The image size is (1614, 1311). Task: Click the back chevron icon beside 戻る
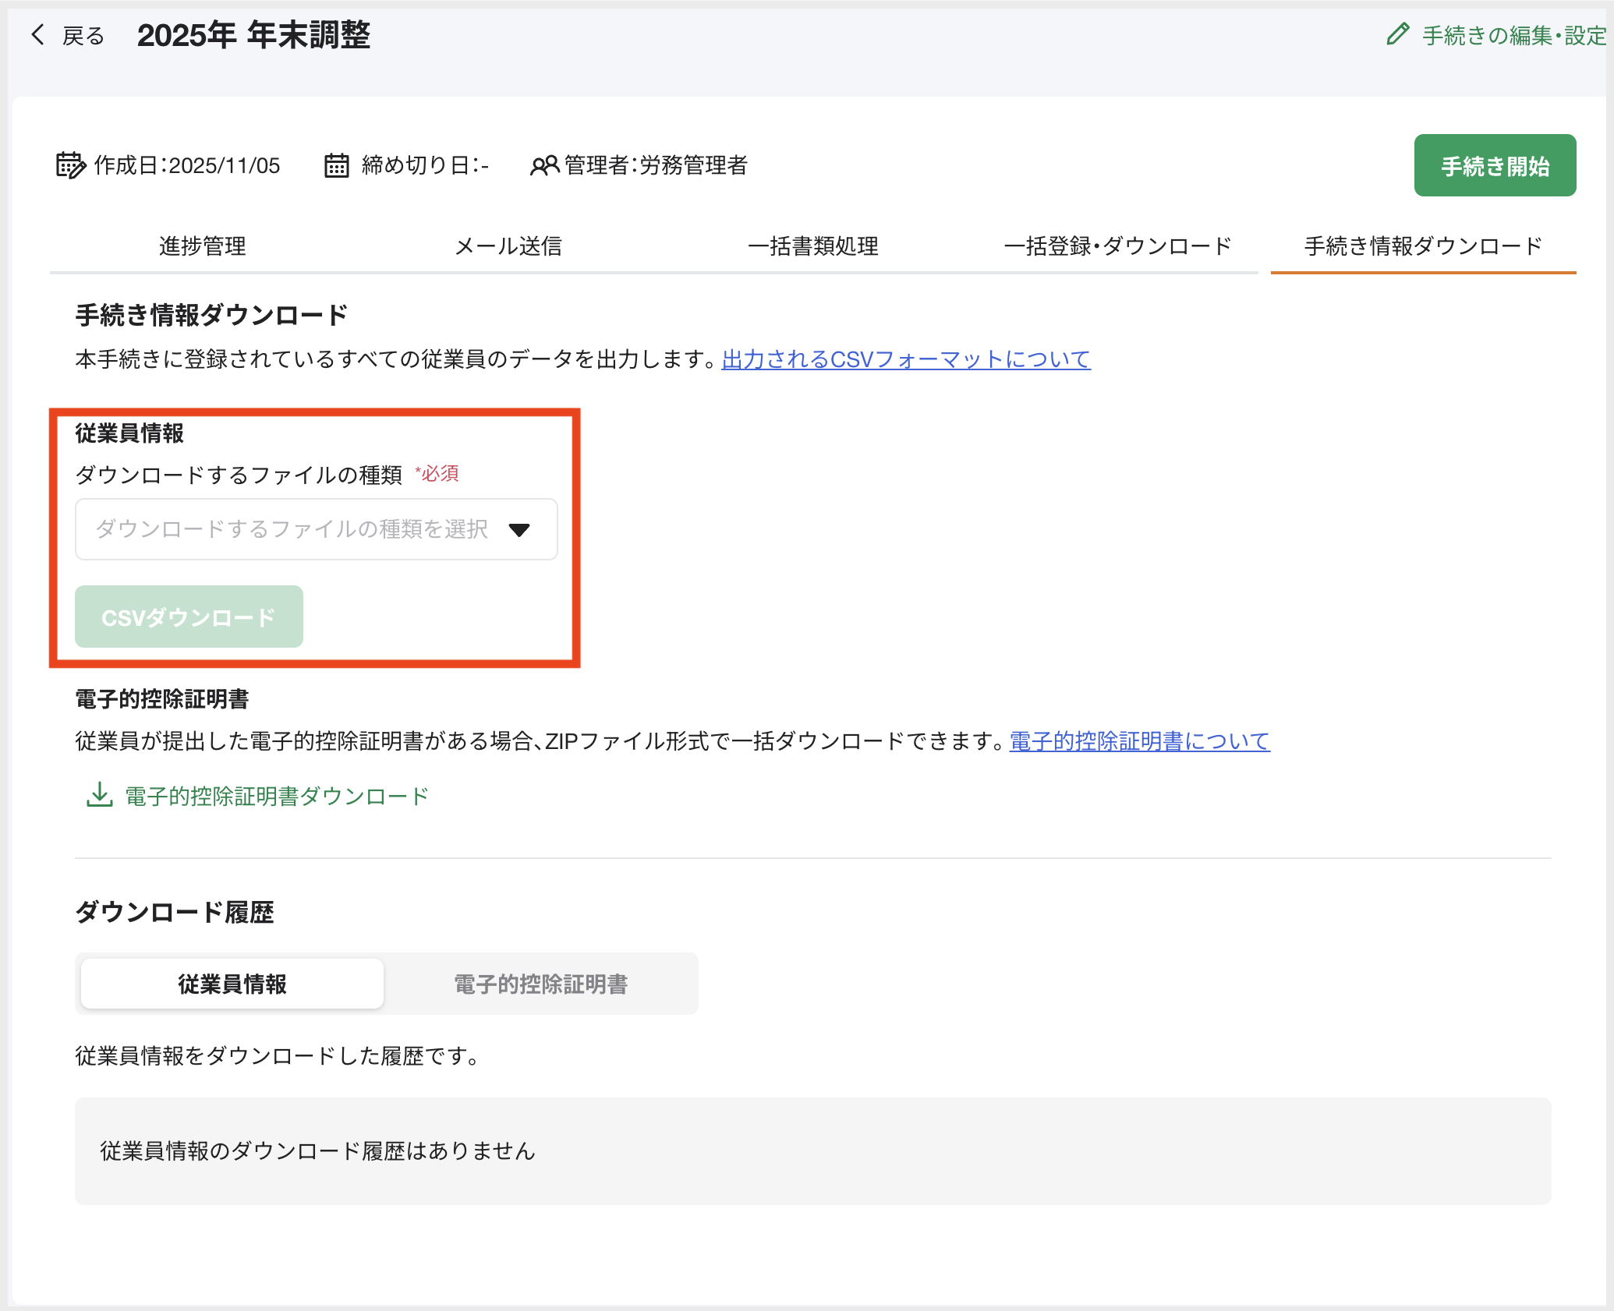tap(38, 35)
